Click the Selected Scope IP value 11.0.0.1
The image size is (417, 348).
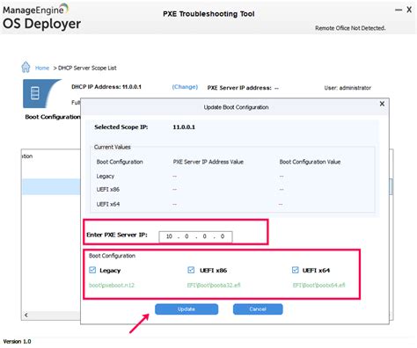coord(184,127)
